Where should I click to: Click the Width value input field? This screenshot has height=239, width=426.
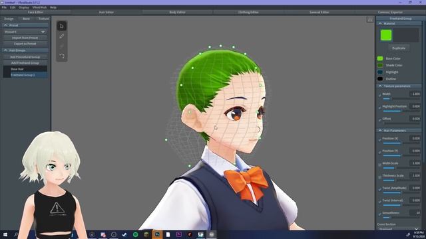click(415, 94)
